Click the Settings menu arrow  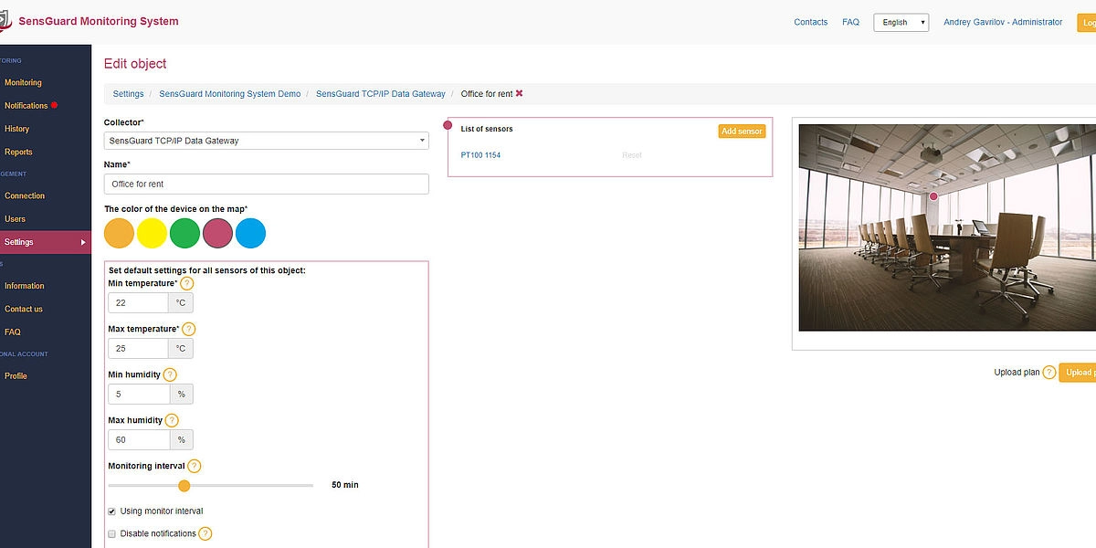point(83,242)
